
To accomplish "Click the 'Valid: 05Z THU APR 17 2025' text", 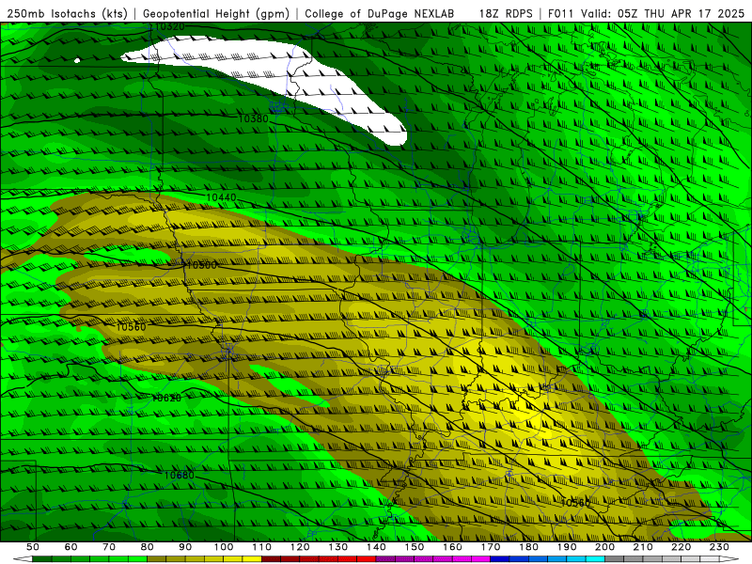I will (663, 14).
